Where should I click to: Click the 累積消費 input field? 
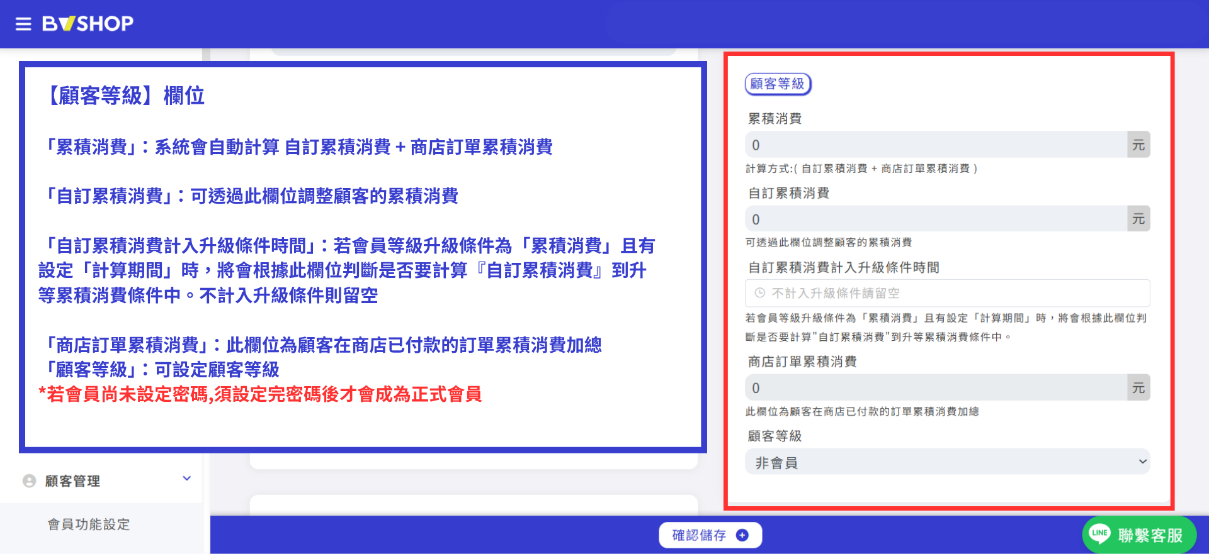[x=936, y=145]
